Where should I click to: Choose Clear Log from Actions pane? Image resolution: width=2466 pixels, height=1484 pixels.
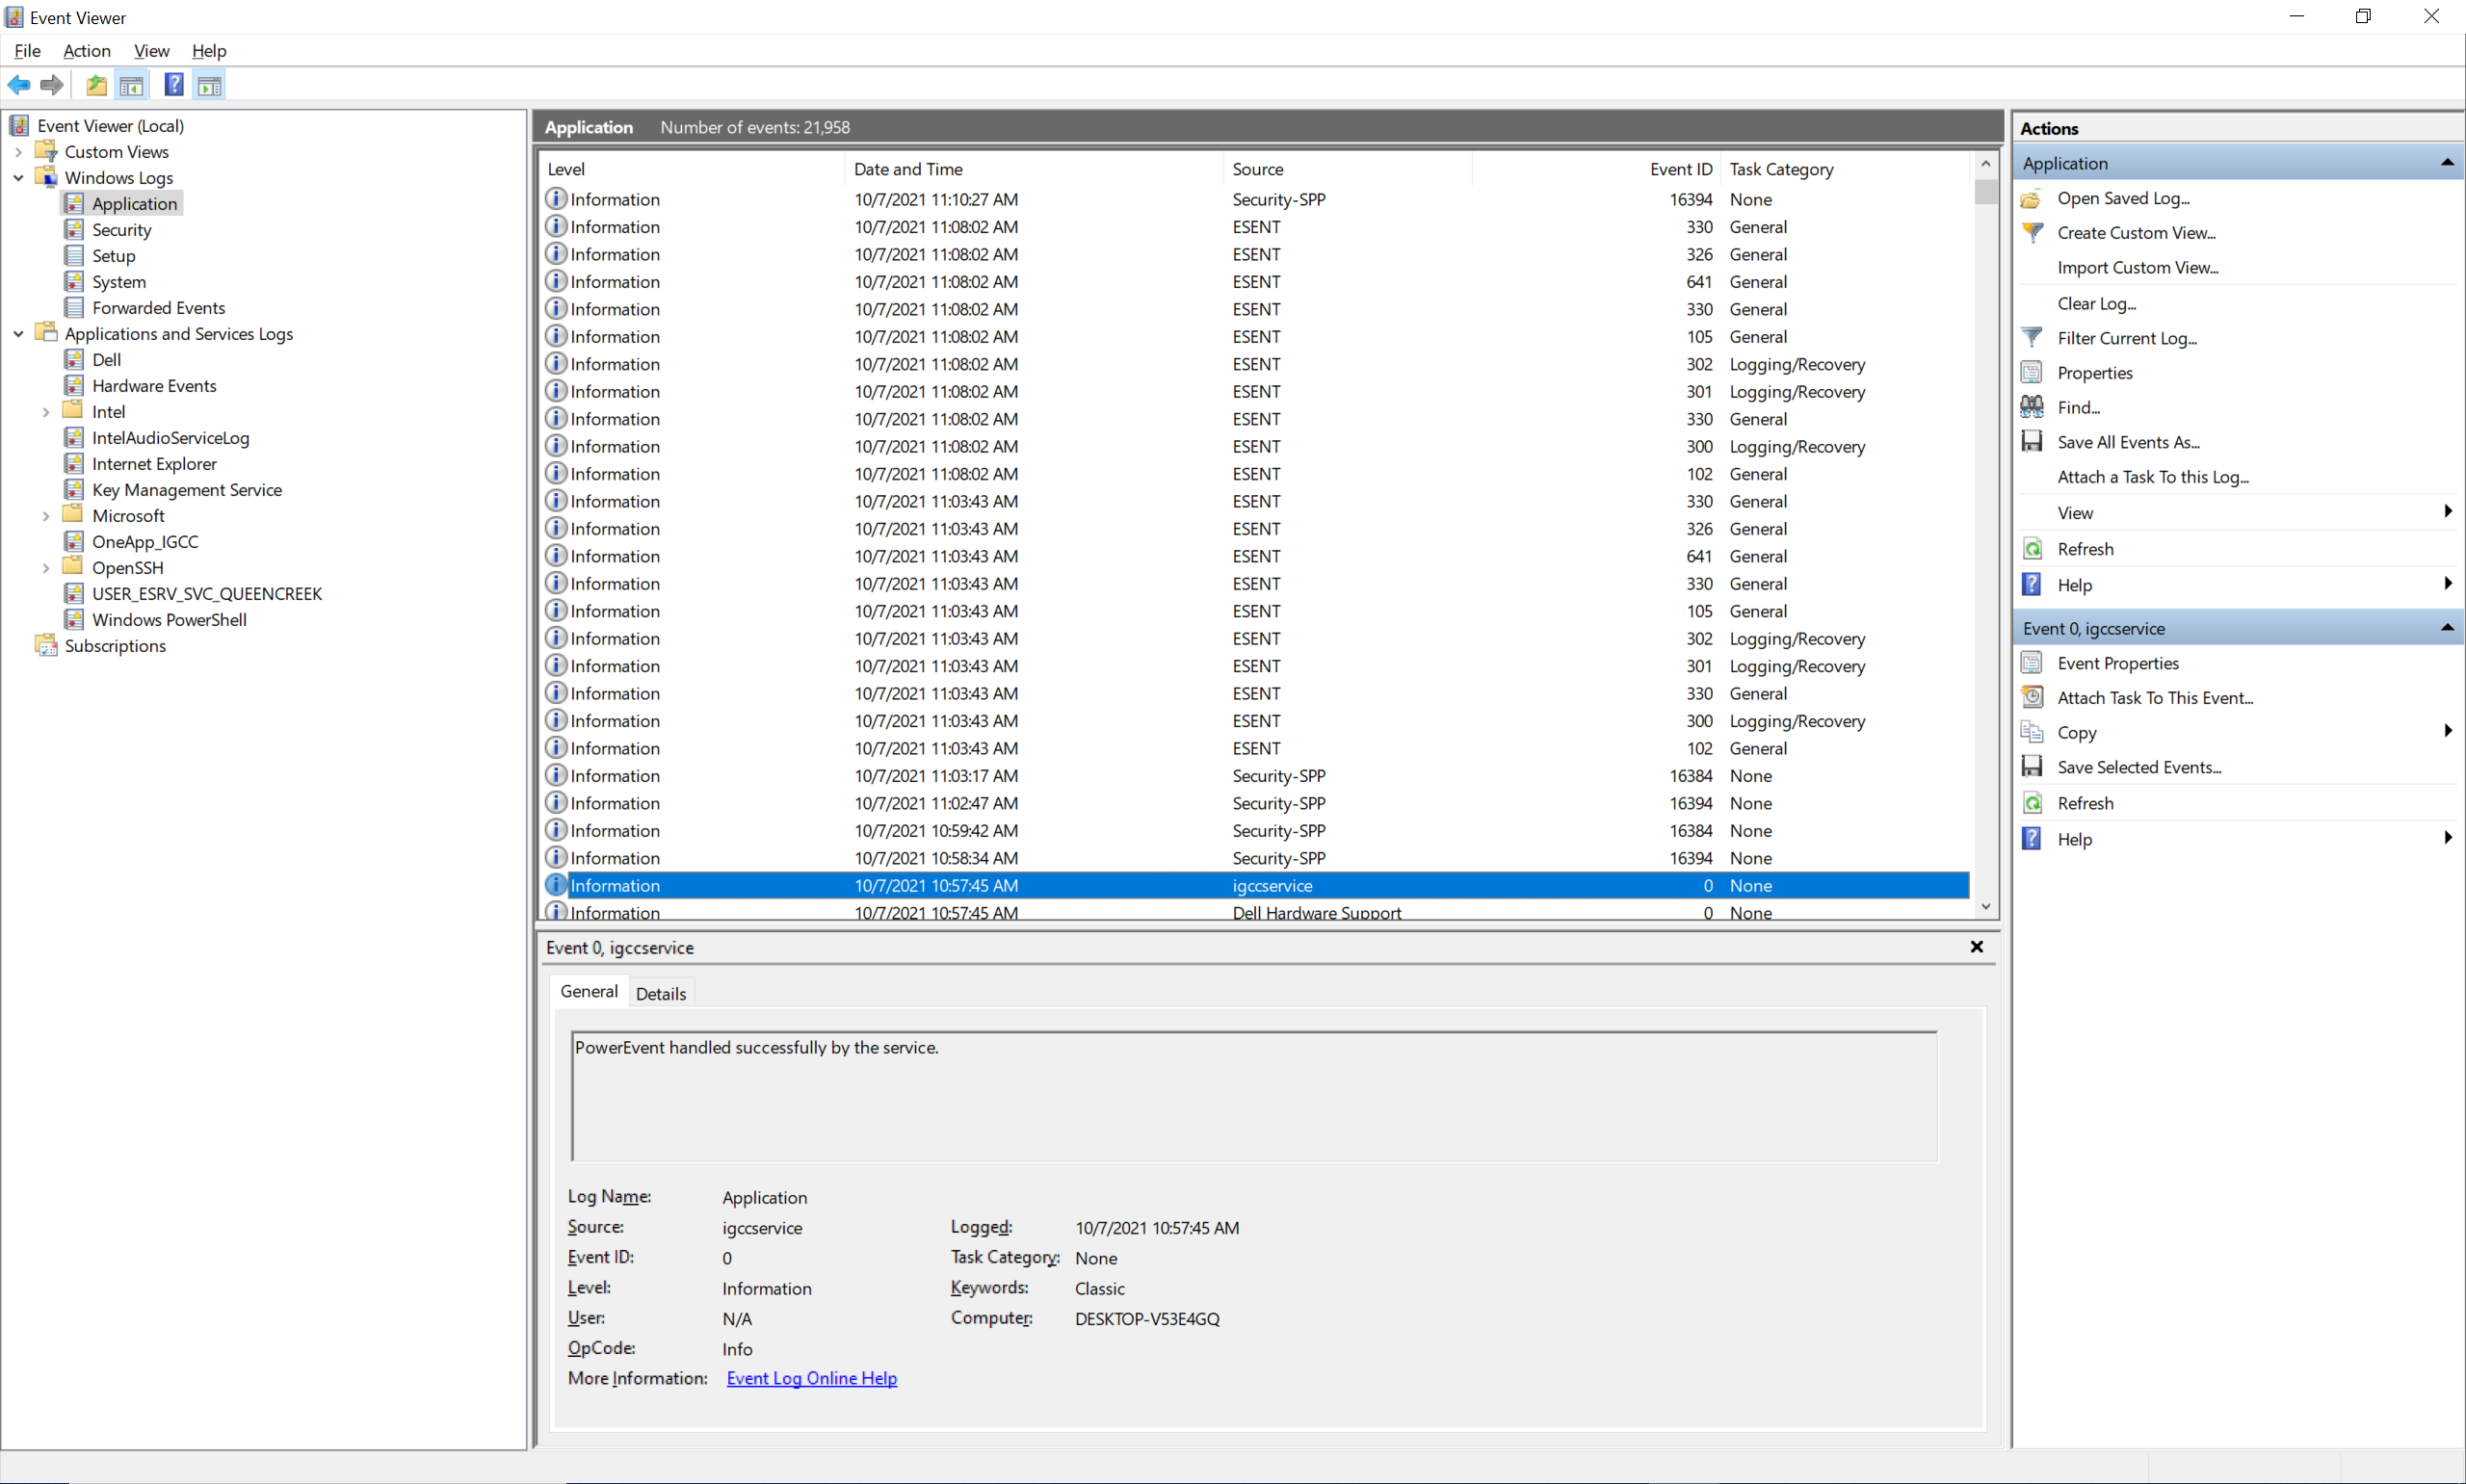pos(2095,303)
